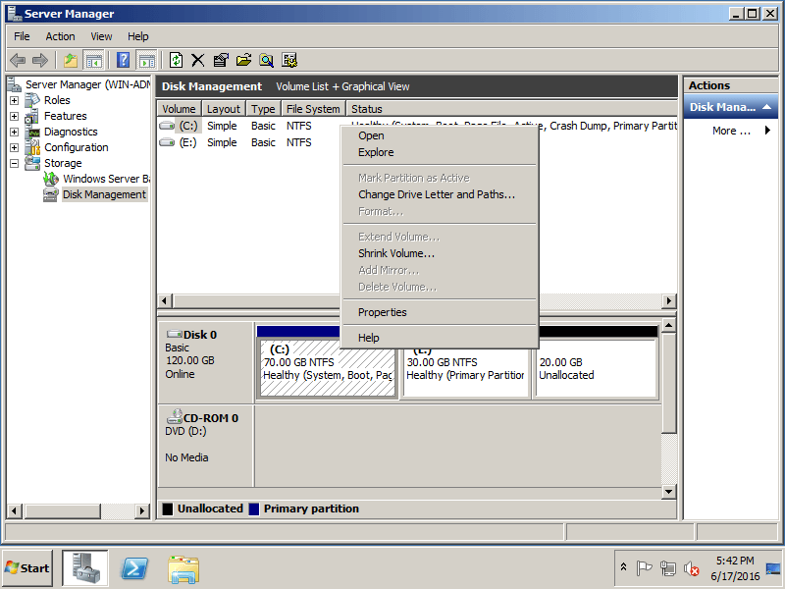Collapse the Storage tree node

pyautogui.click(x=14, y=163)
